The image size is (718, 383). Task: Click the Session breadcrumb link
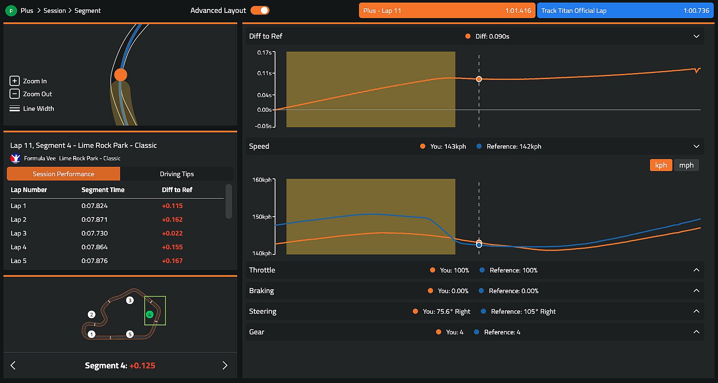pos(55,10)
